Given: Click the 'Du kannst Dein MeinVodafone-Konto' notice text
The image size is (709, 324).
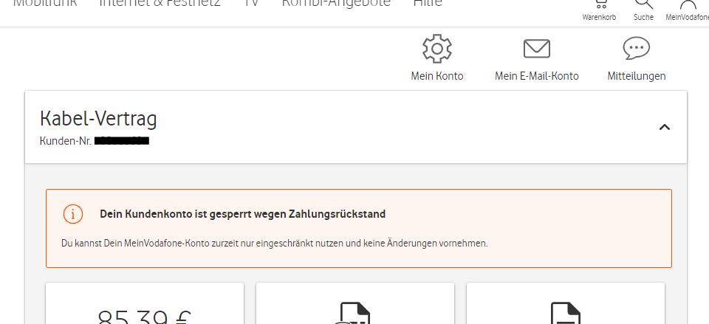Looking at the screenshot, I should point(275,244).
